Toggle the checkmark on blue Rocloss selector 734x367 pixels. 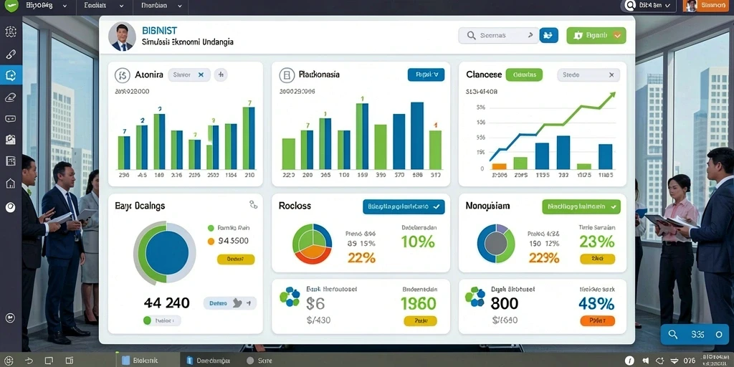coord(437,206)
